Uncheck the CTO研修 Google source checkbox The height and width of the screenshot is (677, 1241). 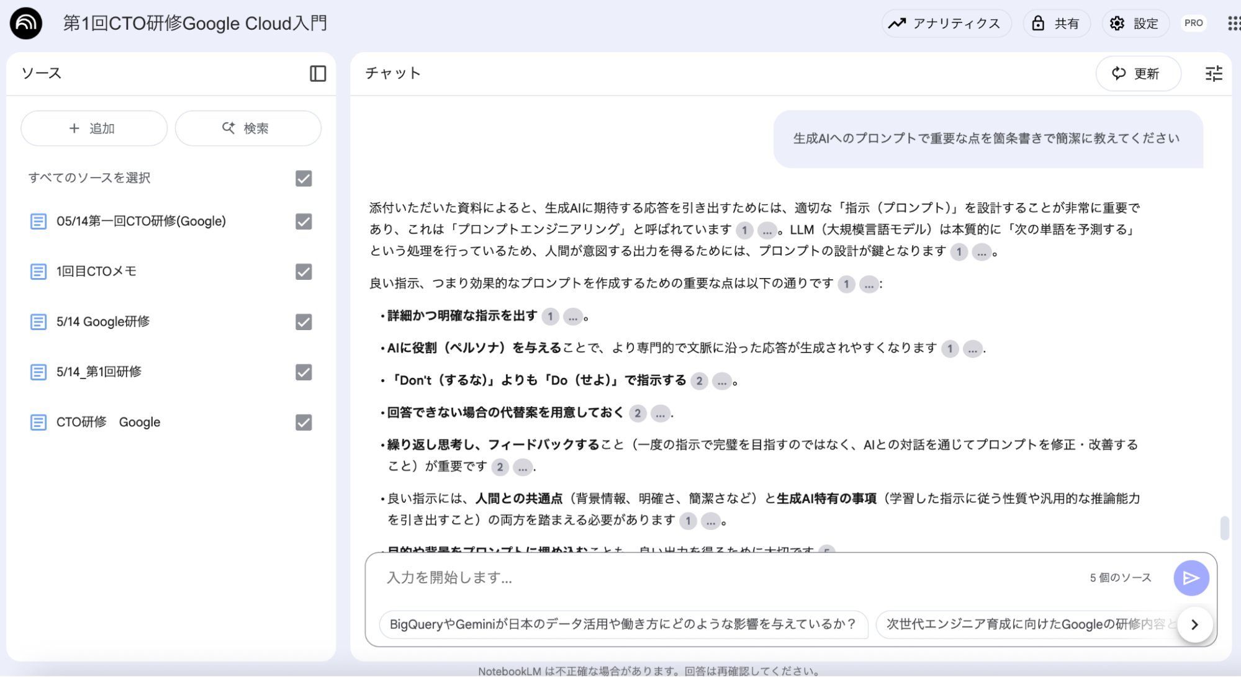point(304,423)
